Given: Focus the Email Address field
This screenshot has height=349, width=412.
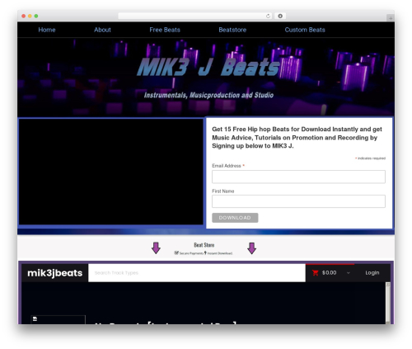Looking at the screenshot, I should (x=298, y=177).
